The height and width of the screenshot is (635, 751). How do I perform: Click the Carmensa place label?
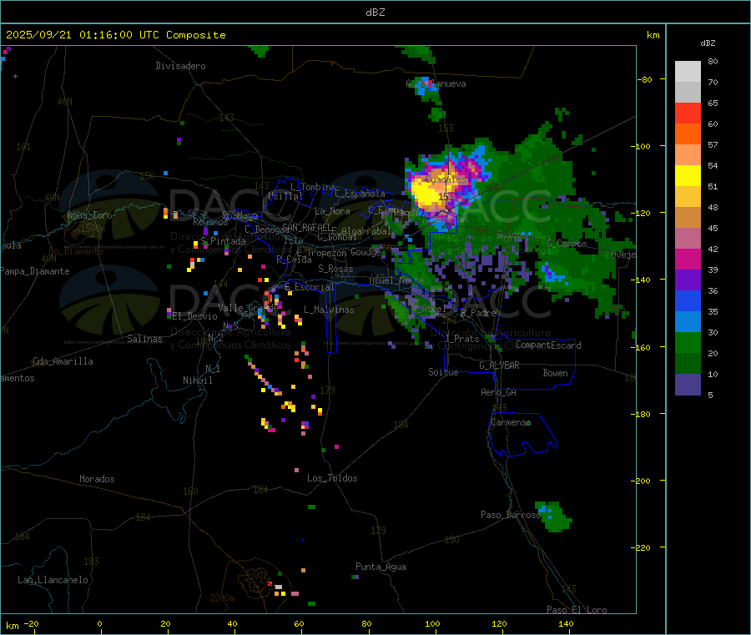(x=511, y=422)
